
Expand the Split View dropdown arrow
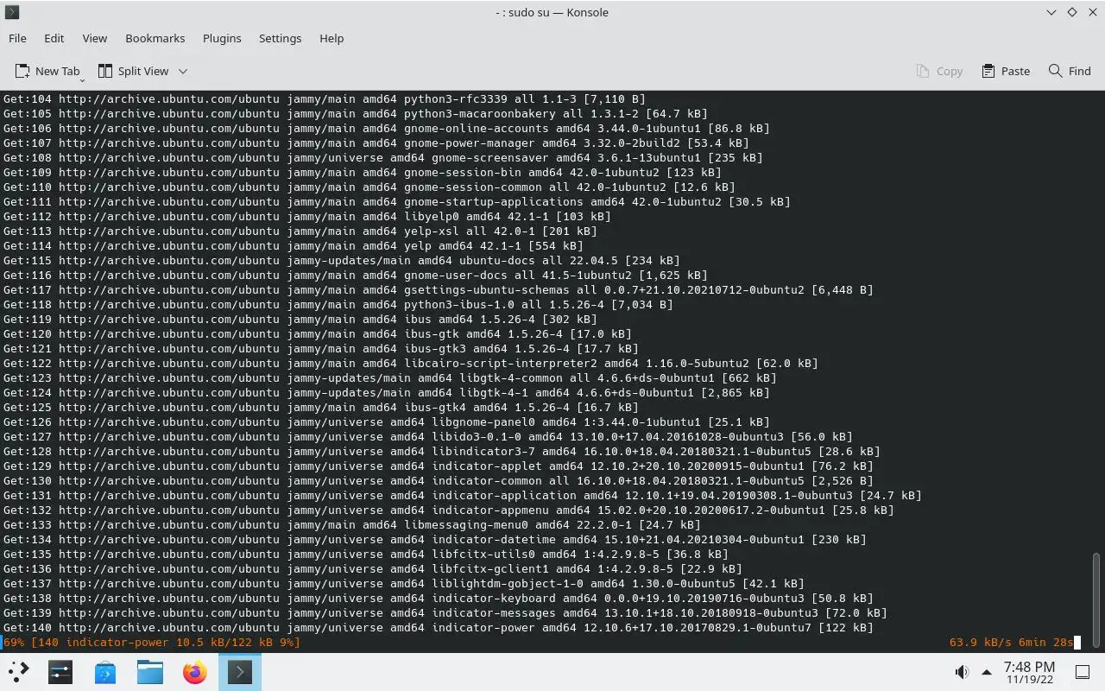182,71
